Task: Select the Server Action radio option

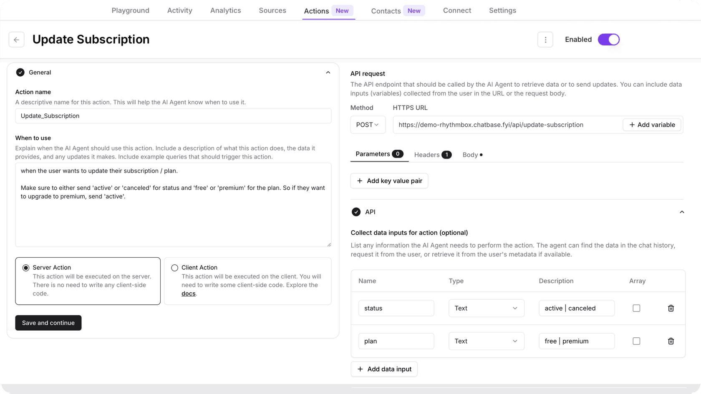Action: point(26,268)
